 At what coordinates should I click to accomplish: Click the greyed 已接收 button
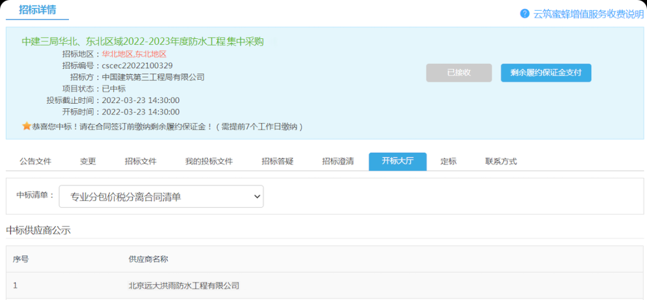click(459, 72)
